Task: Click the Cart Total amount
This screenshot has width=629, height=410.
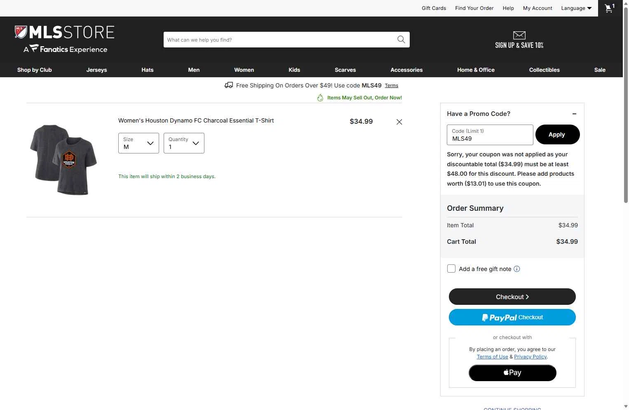Action: [567, 242]
